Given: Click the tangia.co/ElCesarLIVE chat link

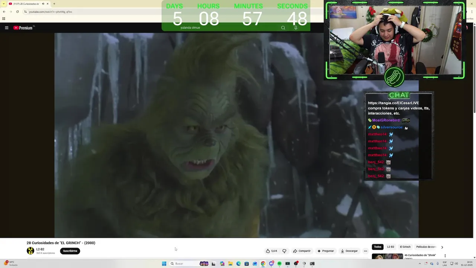Looking at the screenshot, I should pos(393,103).
